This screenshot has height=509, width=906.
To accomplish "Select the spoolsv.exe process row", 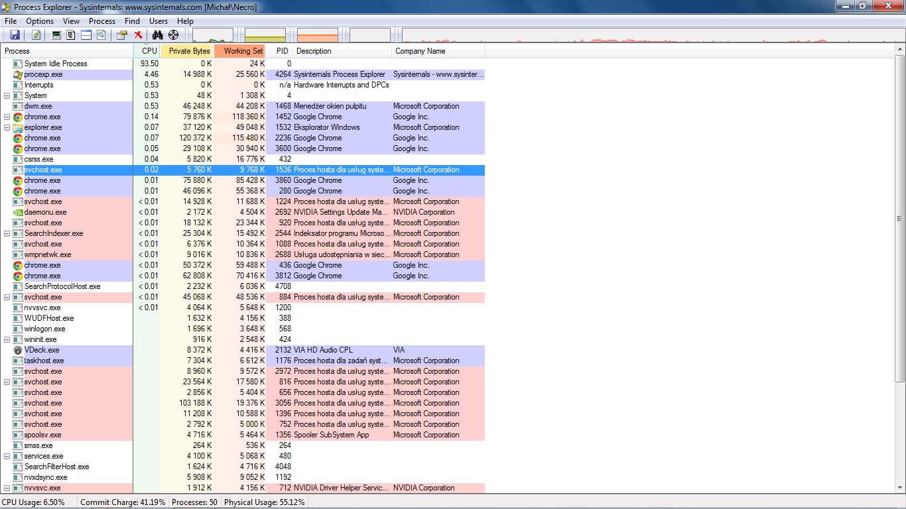I will 243,435.
